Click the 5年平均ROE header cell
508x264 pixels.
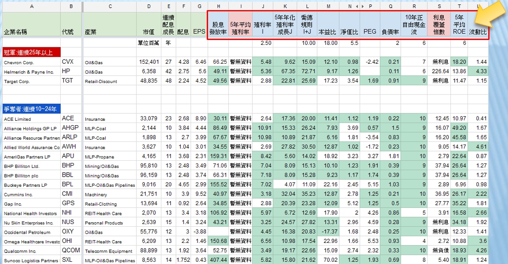click(459, 25)
